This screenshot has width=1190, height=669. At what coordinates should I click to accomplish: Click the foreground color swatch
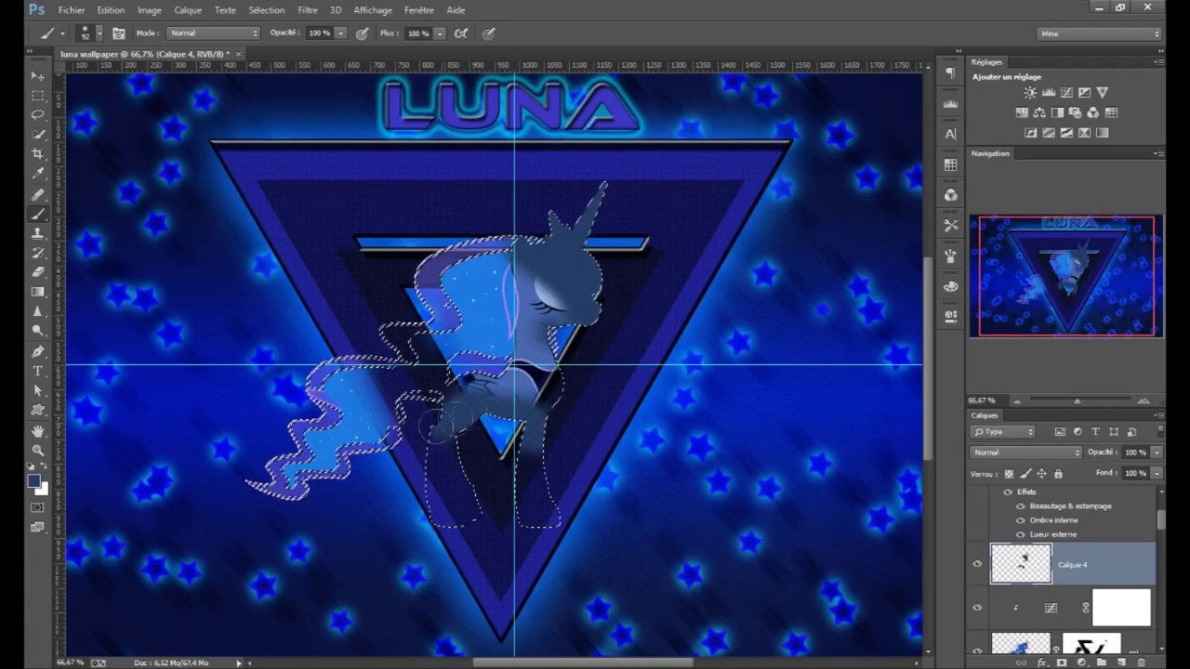(x=34, y=480)
